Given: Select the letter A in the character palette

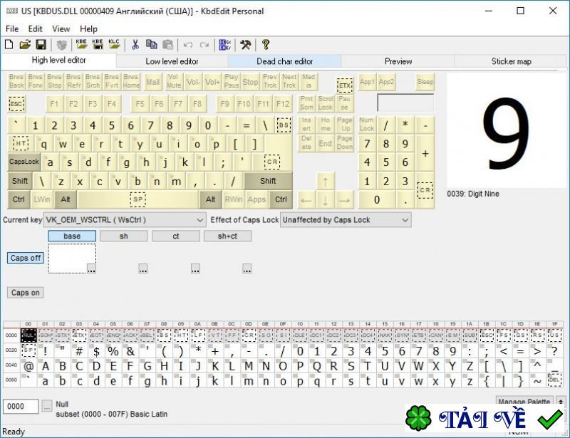Looking at the screenshot, I should [x=46, y=366].
